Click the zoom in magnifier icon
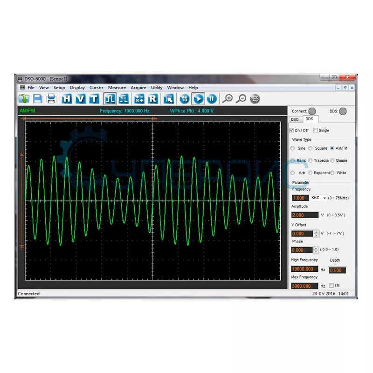The width and height of the screenshot is (373, 373). point(227,98)
